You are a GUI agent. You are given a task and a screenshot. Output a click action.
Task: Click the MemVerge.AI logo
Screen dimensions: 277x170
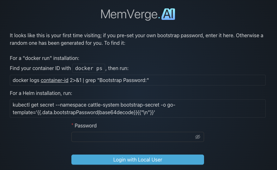[x=138, y=15]
